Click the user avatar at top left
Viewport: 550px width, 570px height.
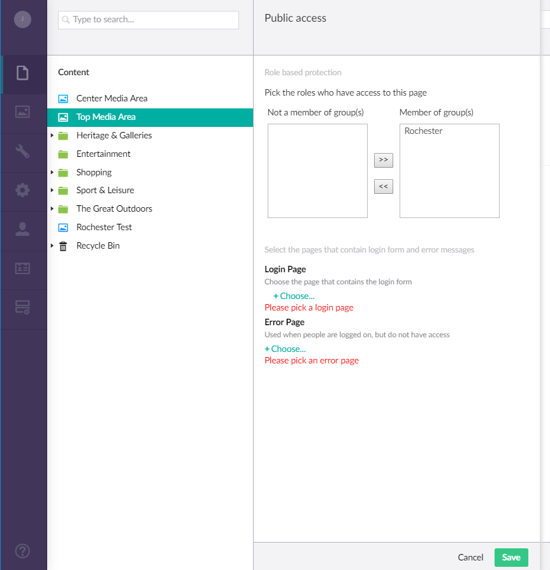(24, 19)
